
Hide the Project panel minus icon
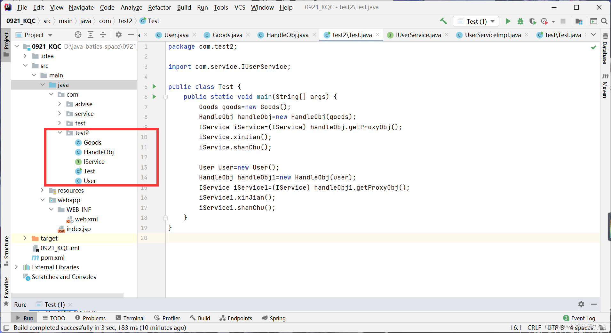[x=131, y=35]
